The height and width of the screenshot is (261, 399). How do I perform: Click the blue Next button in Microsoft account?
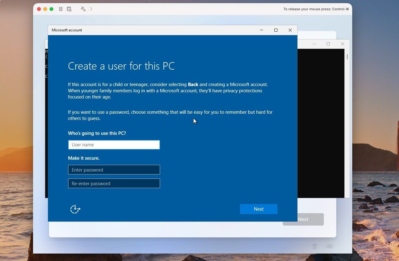click(x=259, y=209)
